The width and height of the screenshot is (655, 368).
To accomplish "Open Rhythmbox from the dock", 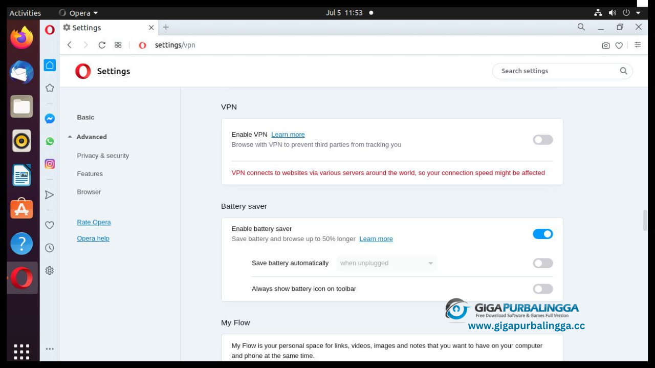I will 21,141.
